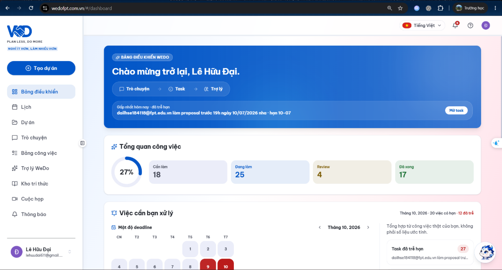Select Bảng điều khiển in the sidebar
The image size is (502, 270).
(41, 92)
